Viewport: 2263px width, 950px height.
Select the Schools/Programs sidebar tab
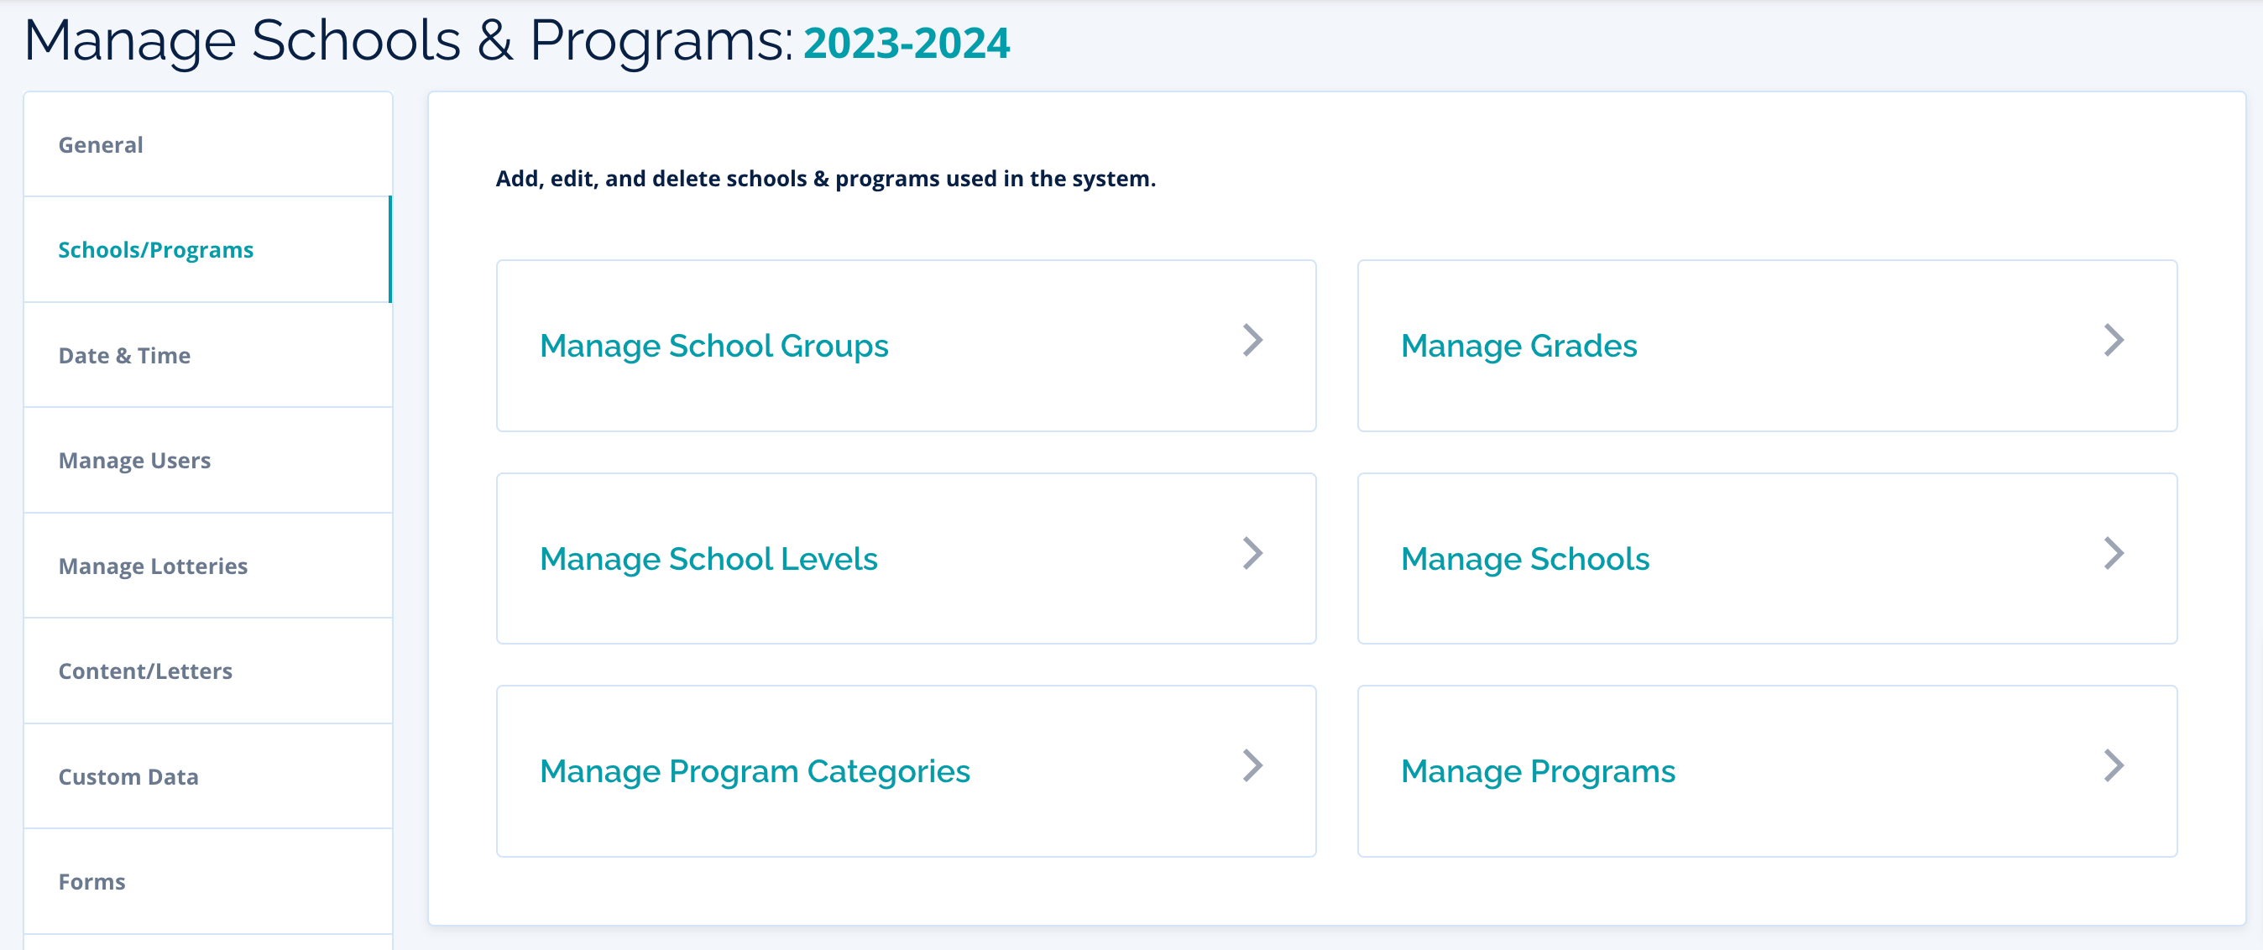[x=155, y=250]
